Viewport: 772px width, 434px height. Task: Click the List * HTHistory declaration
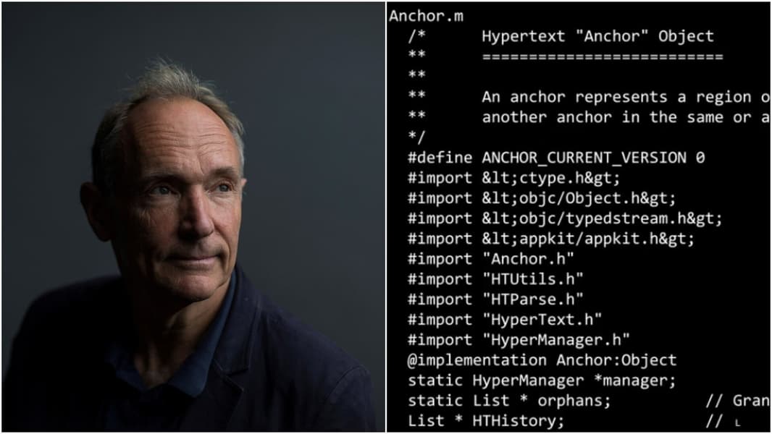pyautogui.click(x=486, y=421)
